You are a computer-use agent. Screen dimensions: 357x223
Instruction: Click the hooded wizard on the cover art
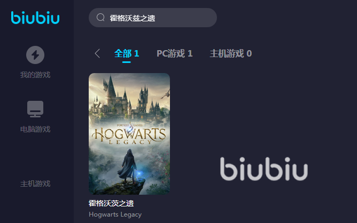coord(129,166)
